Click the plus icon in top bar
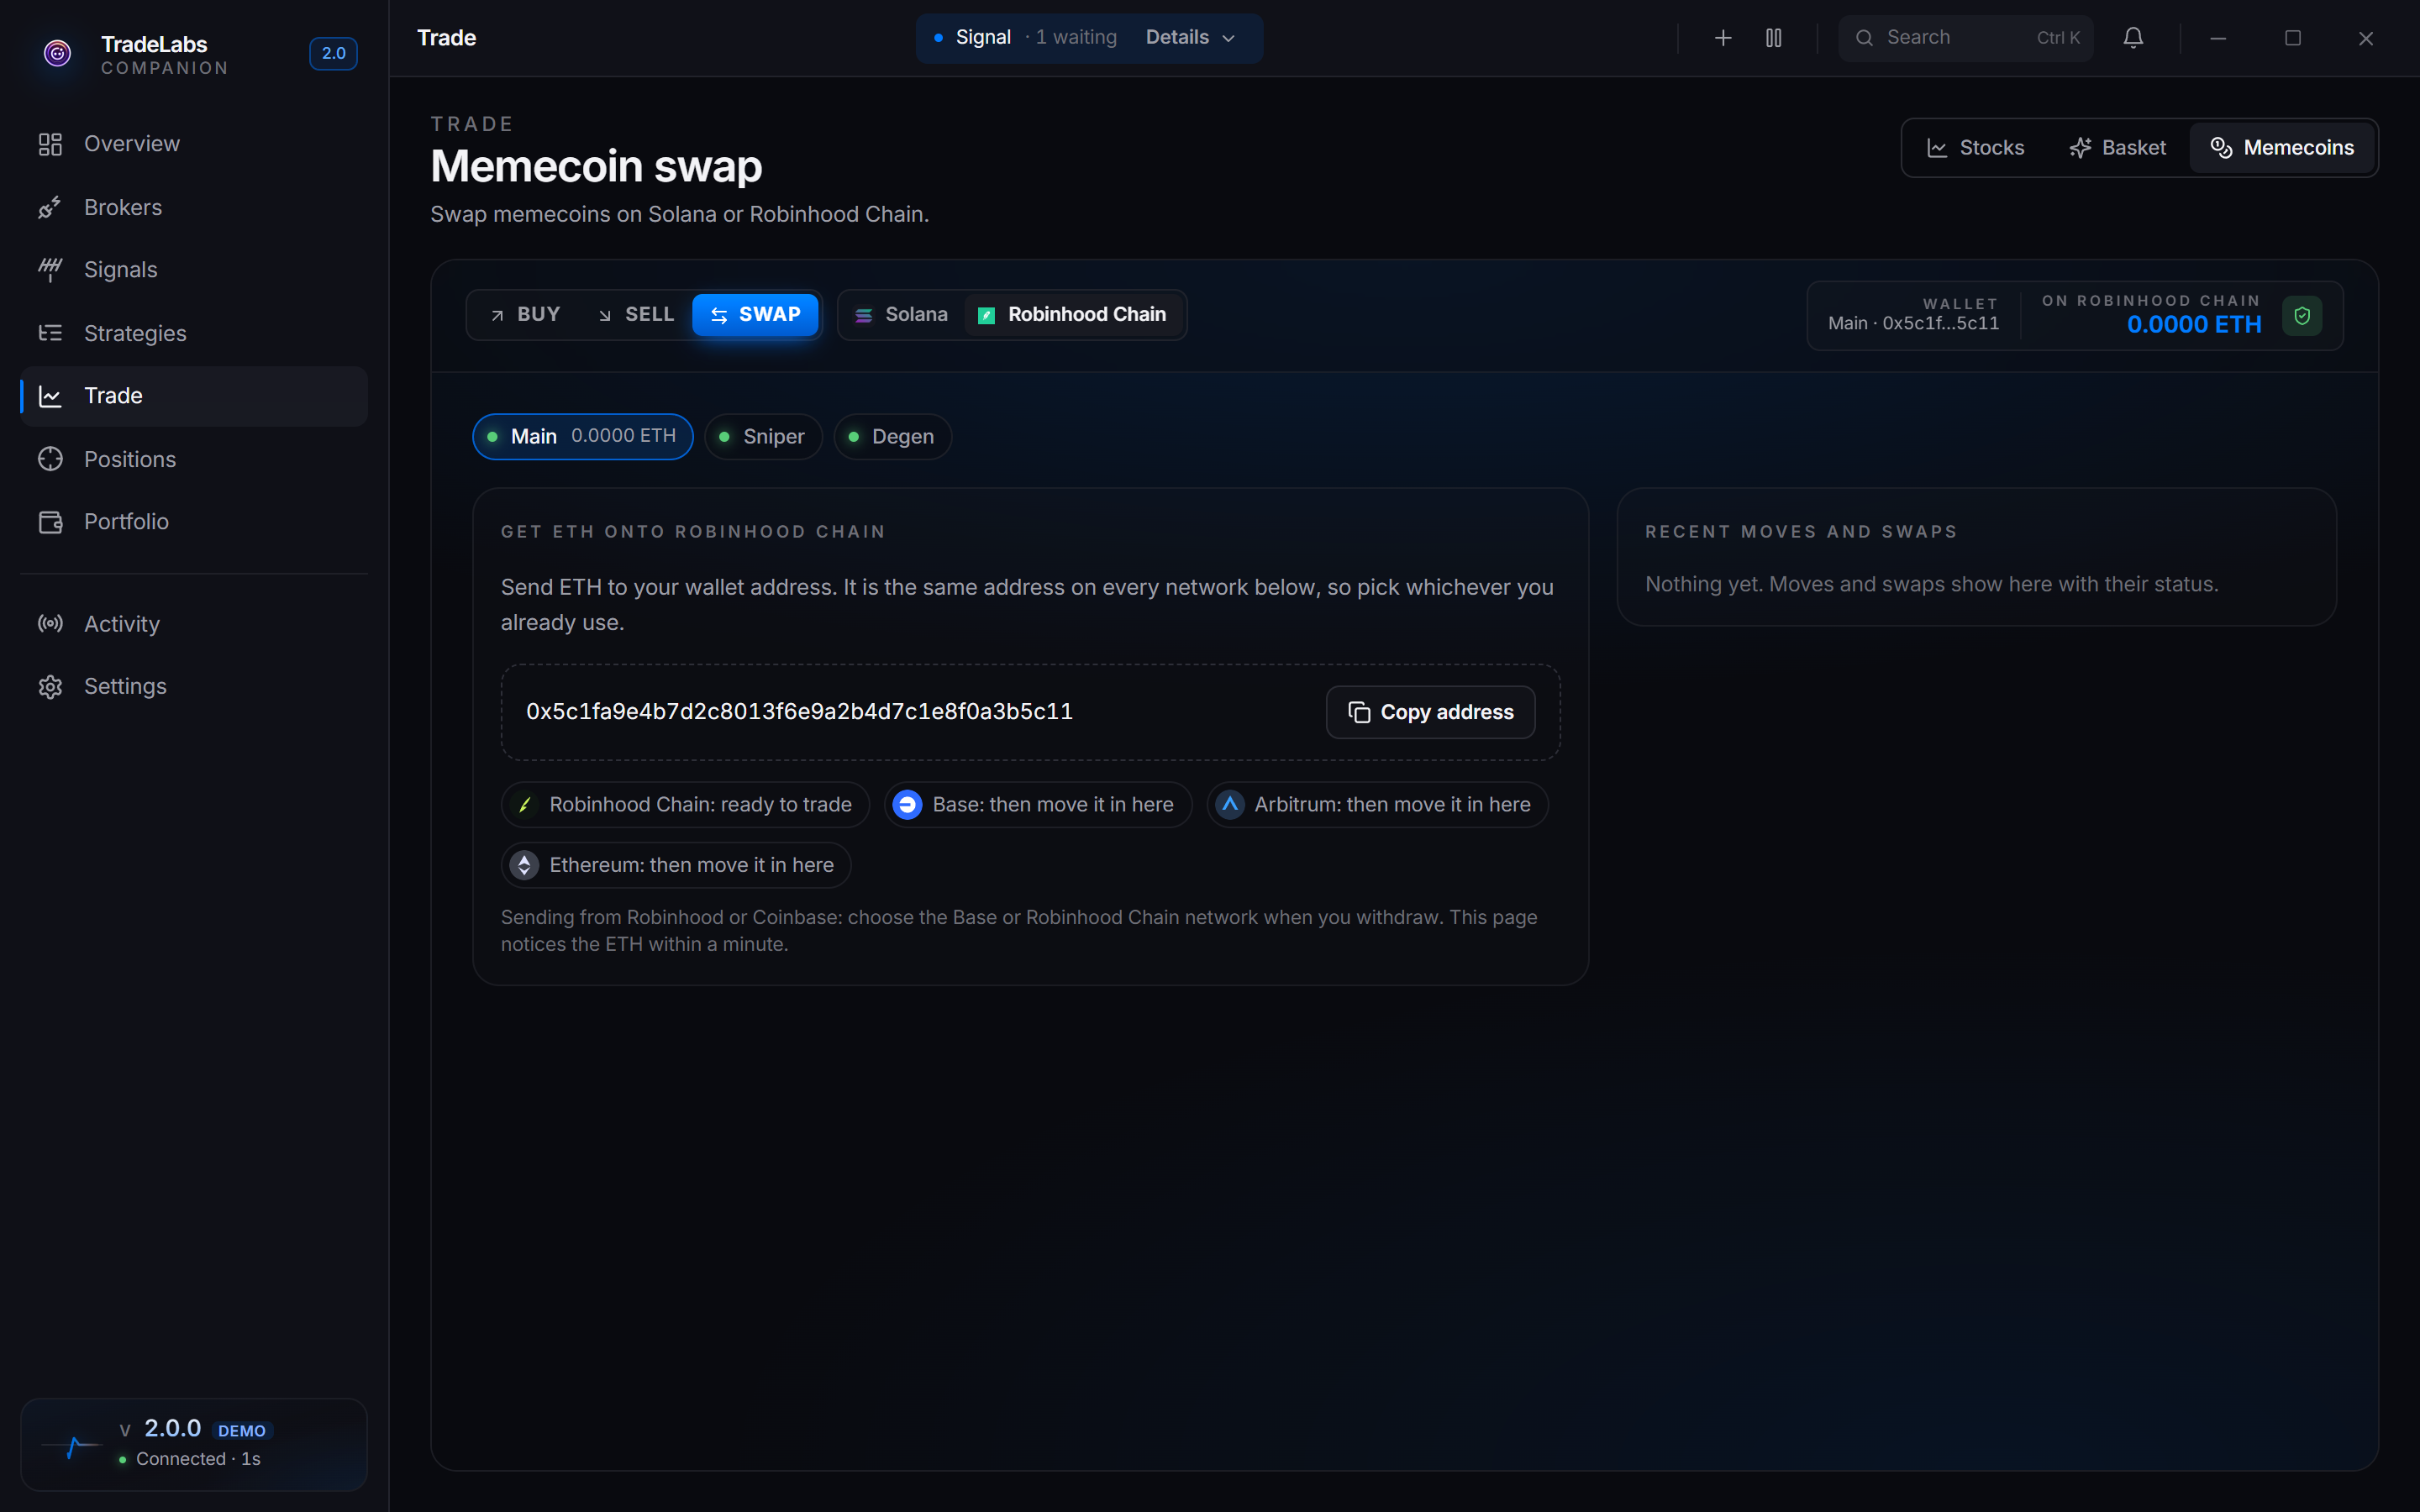This screenshot has width=2420, height=1512. pyautogui.click(x=1723, y=38)
